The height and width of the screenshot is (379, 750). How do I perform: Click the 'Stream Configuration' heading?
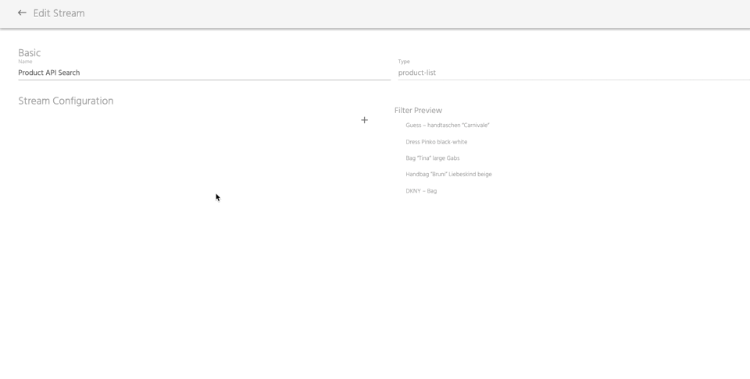pos(66,101)
